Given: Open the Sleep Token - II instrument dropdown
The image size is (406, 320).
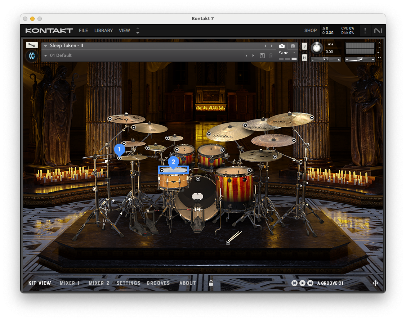Looking at the screenshot, I should click(x=46, y=46).
